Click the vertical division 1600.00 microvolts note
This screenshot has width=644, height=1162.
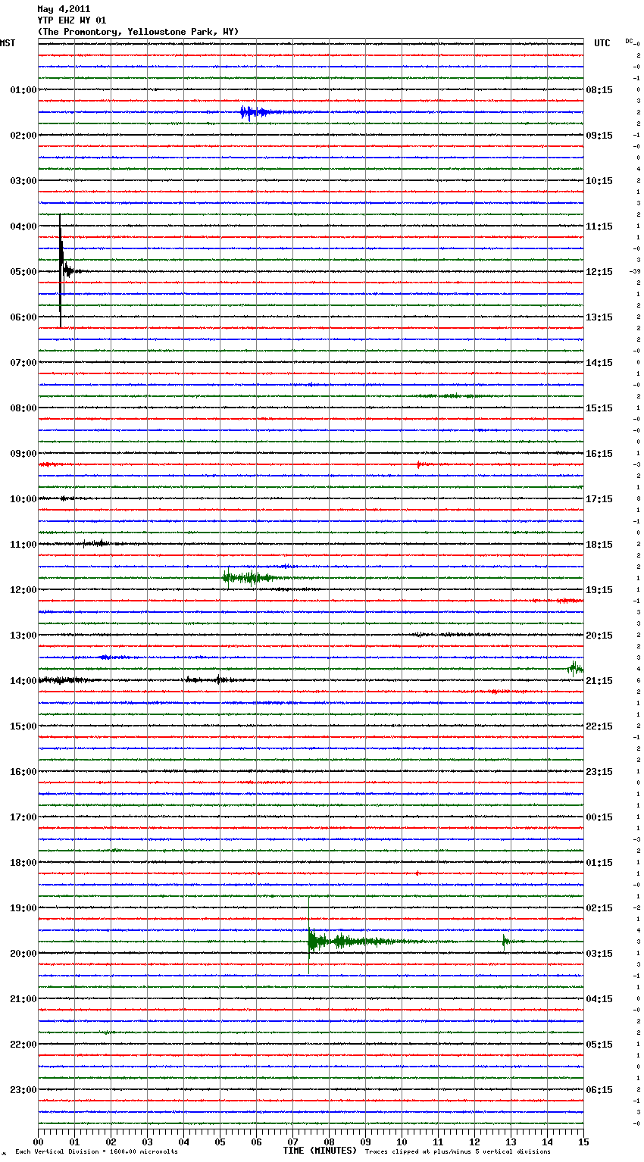96,1152
